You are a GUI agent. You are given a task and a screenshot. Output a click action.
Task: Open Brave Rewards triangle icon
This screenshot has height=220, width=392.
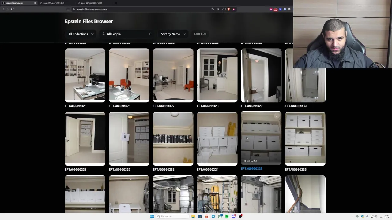click(234, 9)
